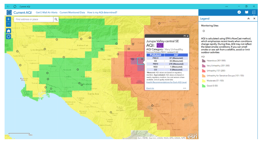Maximize the Jurupa Valley popup
The image size is (262, 143).
[184, 36]
